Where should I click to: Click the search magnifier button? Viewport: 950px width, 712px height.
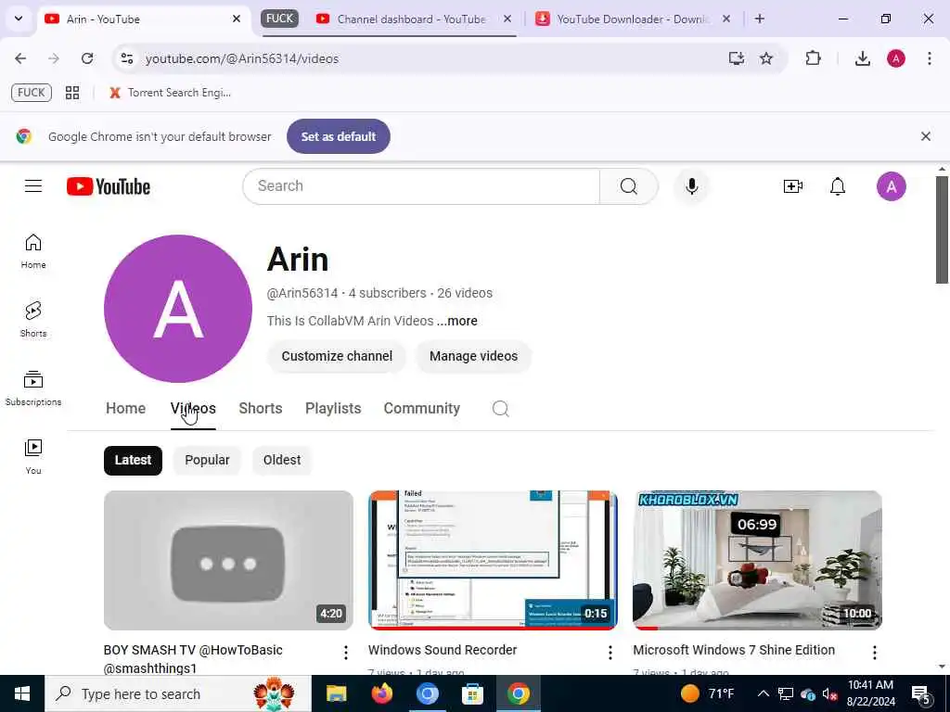point(628,186)
